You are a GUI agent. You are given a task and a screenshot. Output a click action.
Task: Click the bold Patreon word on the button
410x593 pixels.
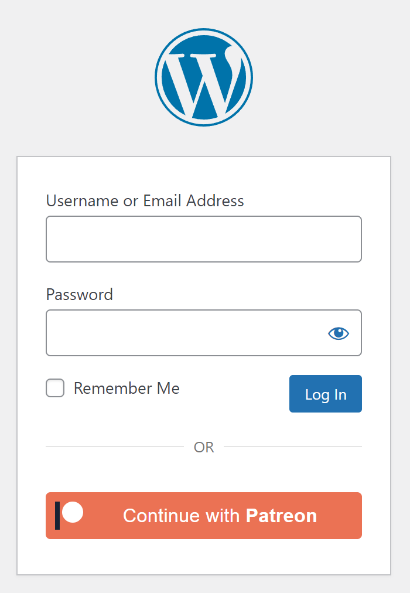point(281,516)
